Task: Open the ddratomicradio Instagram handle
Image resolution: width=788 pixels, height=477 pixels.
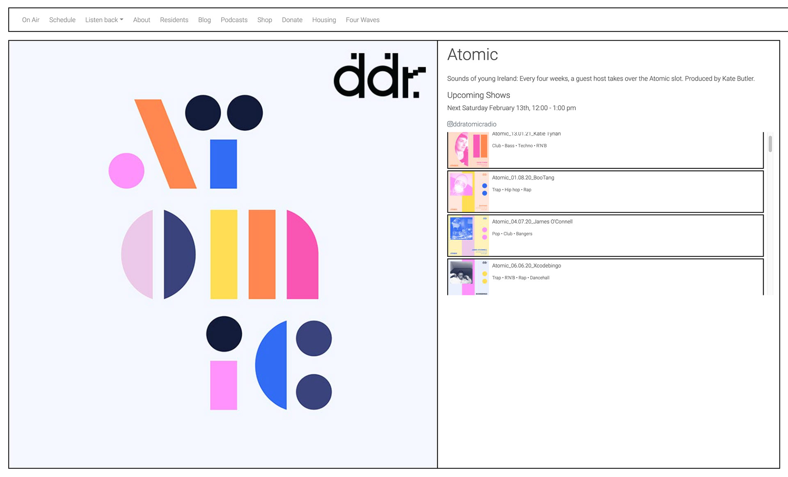Action: pos(474,124)
